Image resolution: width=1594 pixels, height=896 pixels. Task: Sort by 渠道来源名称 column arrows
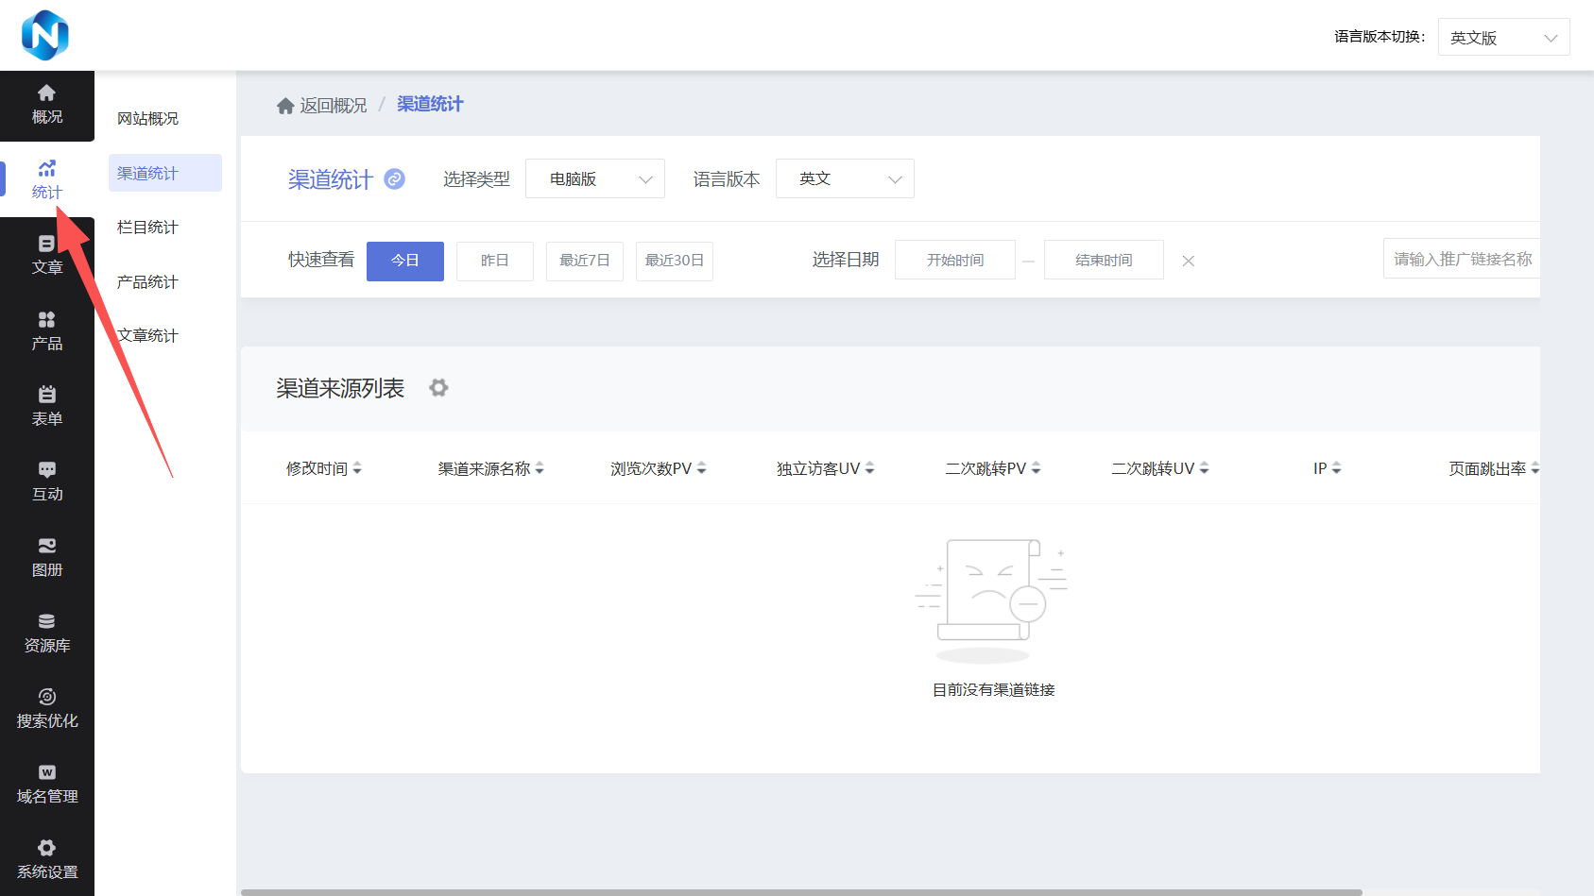540,468
